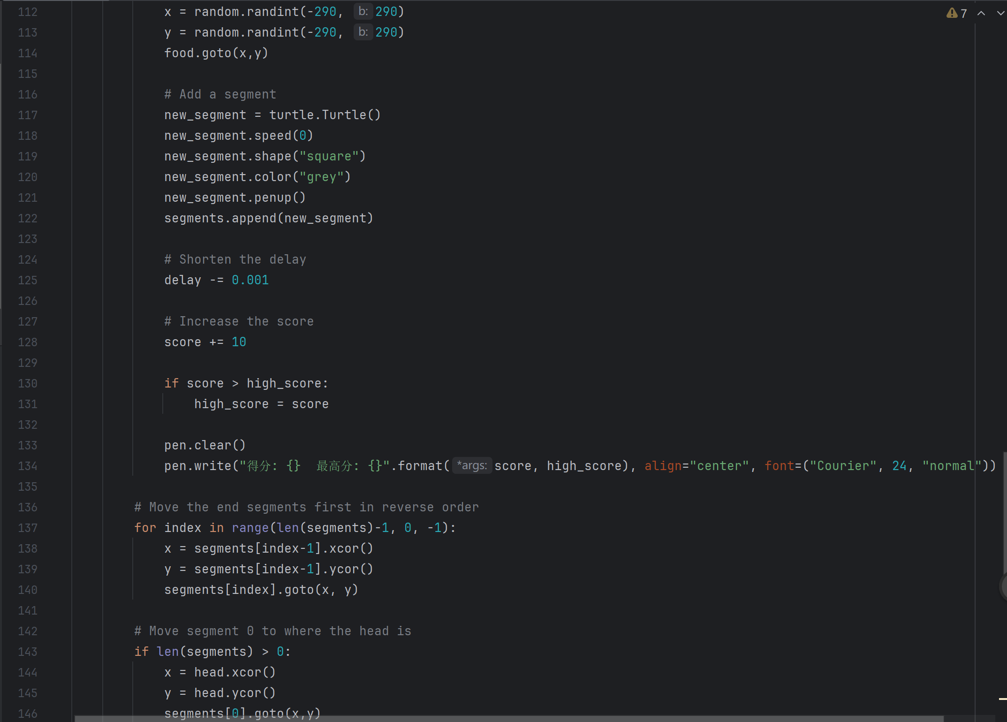Click the 'b:' parameter hint on line 112
The image size is (1007, 722).
(x=363, y=12)
